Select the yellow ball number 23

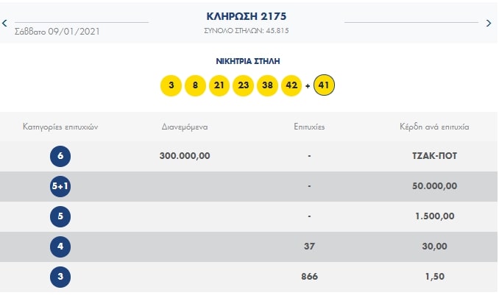[243, 85]
